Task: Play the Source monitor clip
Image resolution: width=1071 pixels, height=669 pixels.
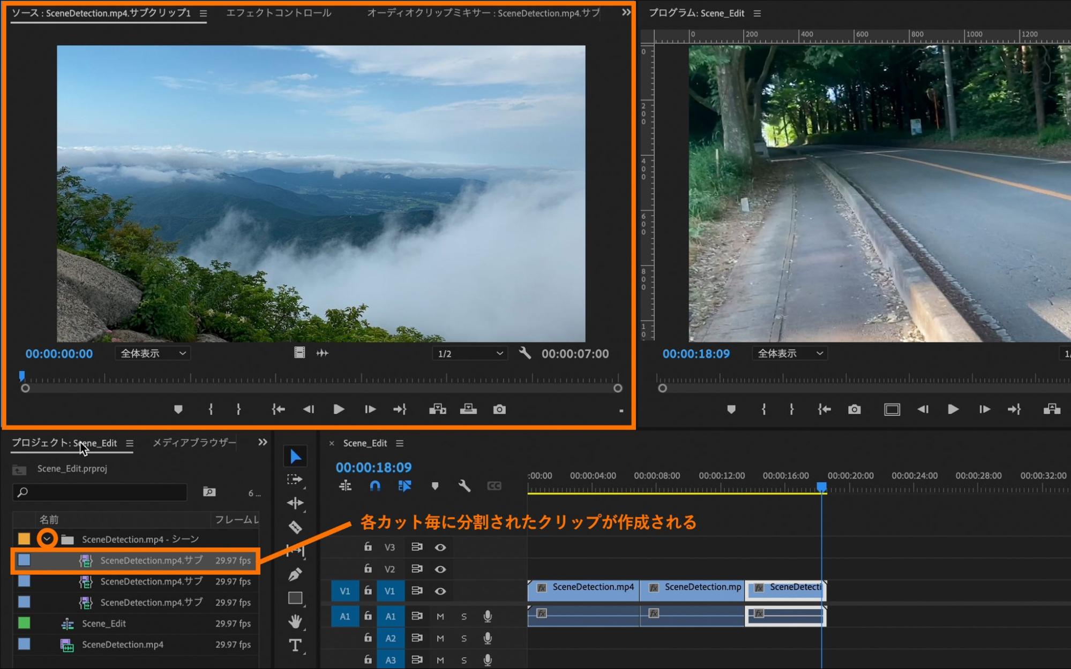Action: (x=339, y=409)
